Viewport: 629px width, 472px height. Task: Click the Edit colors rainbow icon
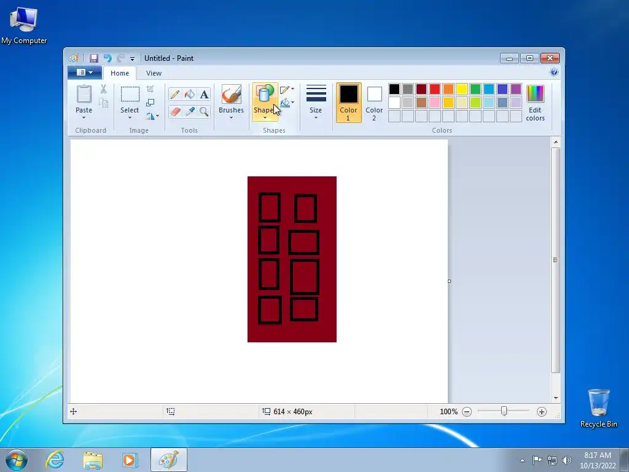(535, 94)
